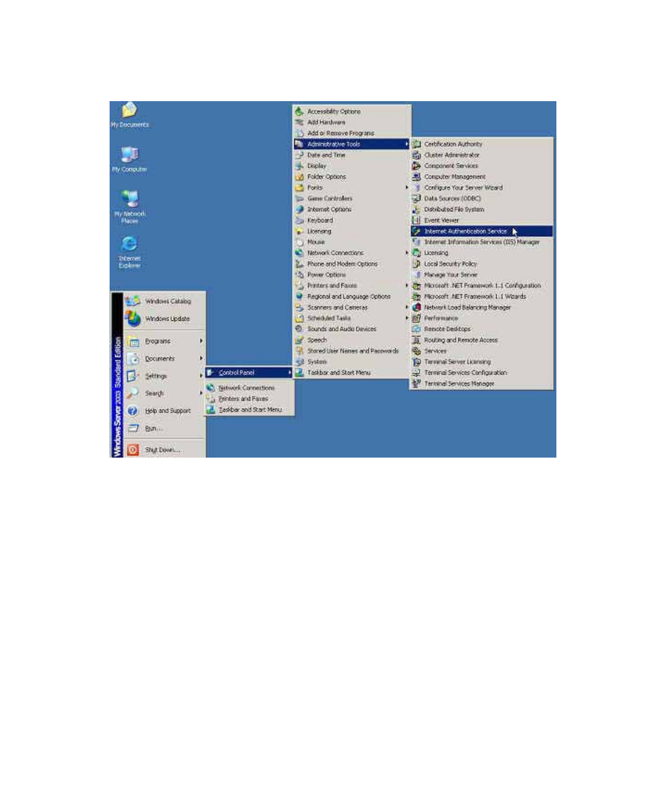This screenshot has width=666, height=805.
Task: Click the Routing and Remote Access icon
Action: click(x=417, y=340)
